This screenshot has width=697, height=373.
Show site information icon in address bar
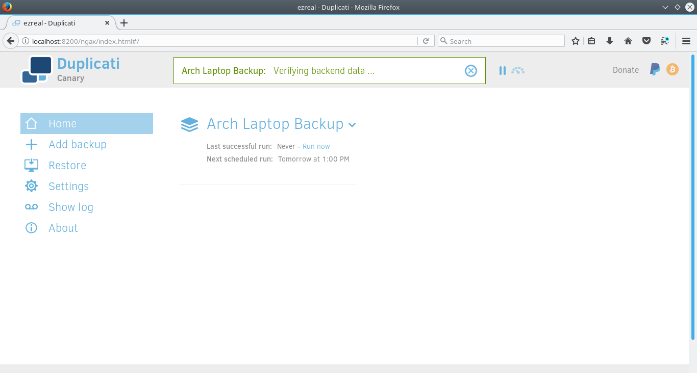(x=24, y=41)
